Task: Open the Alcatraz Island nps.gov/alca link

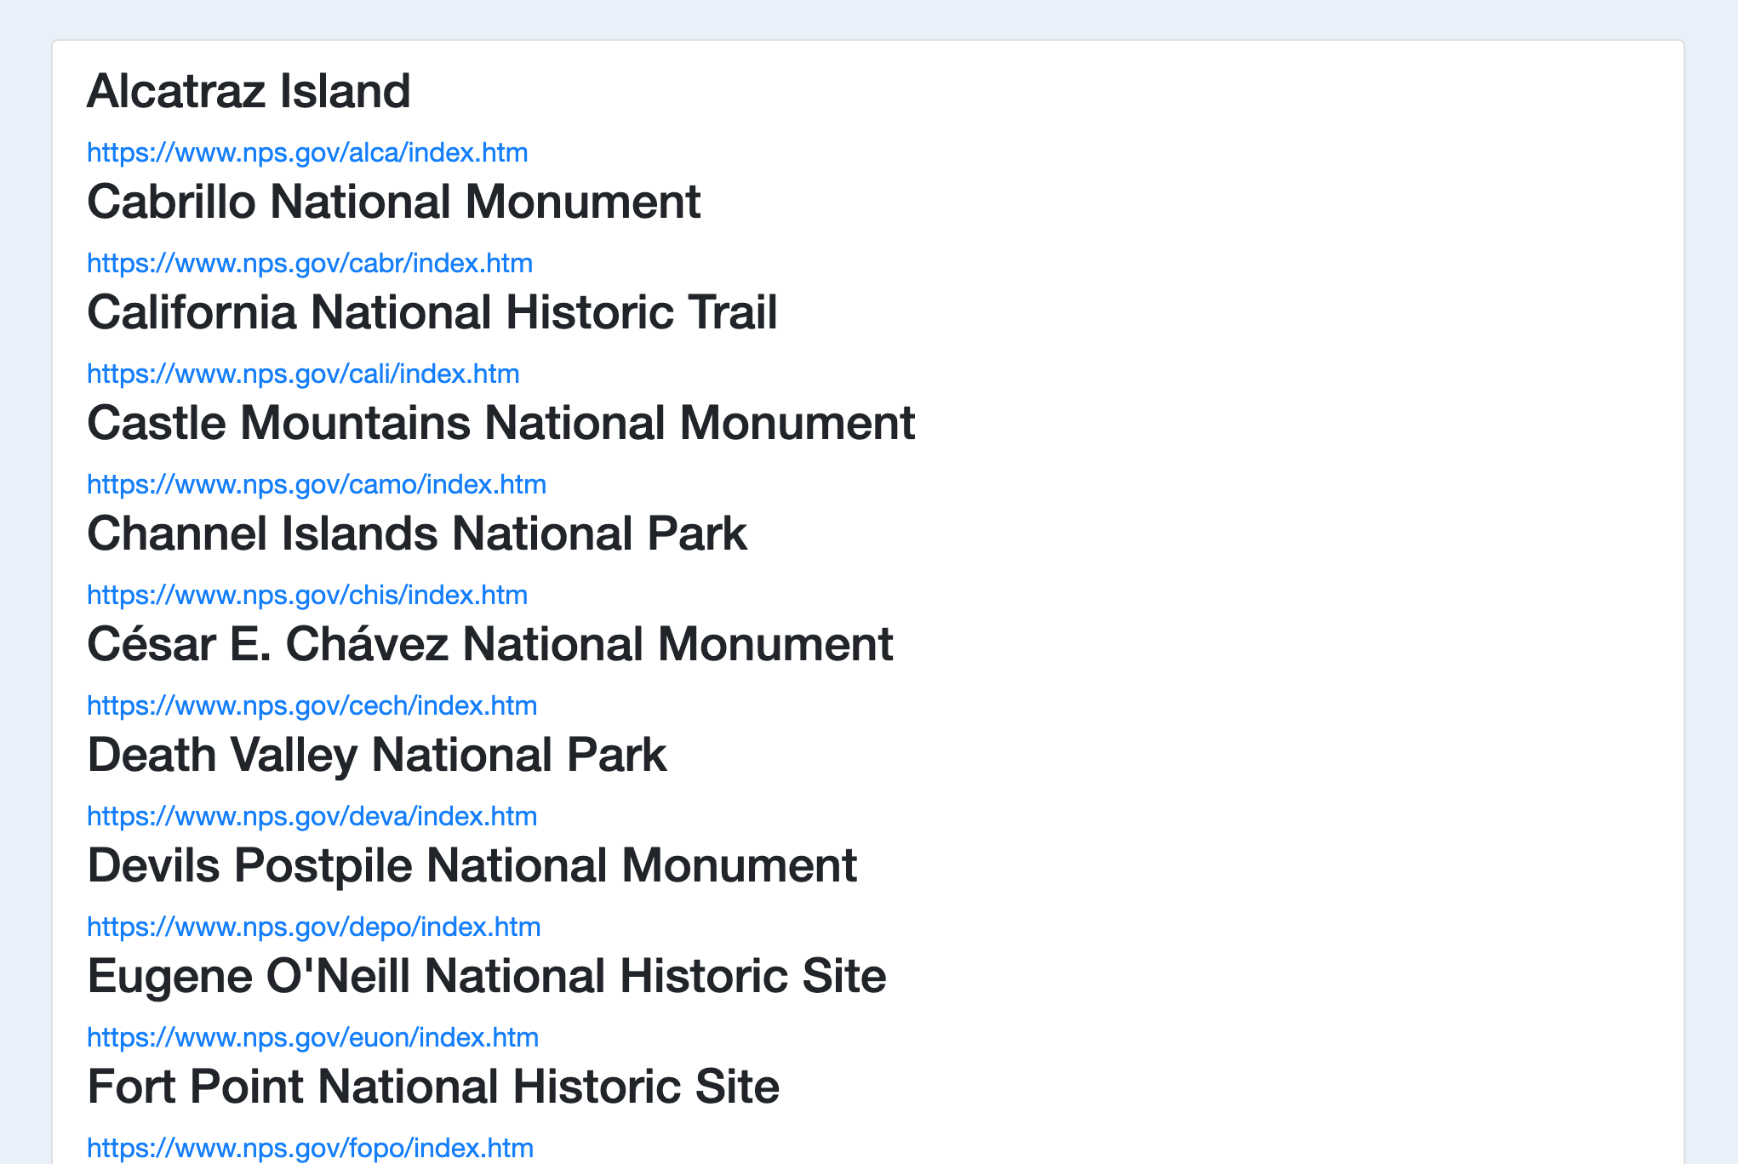Action: [x=307, y=153]
